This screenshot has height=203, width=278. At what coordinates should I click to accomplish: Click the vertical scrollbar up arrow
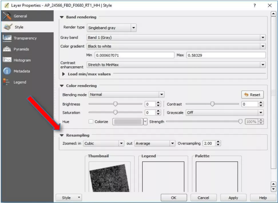(273, 14)
